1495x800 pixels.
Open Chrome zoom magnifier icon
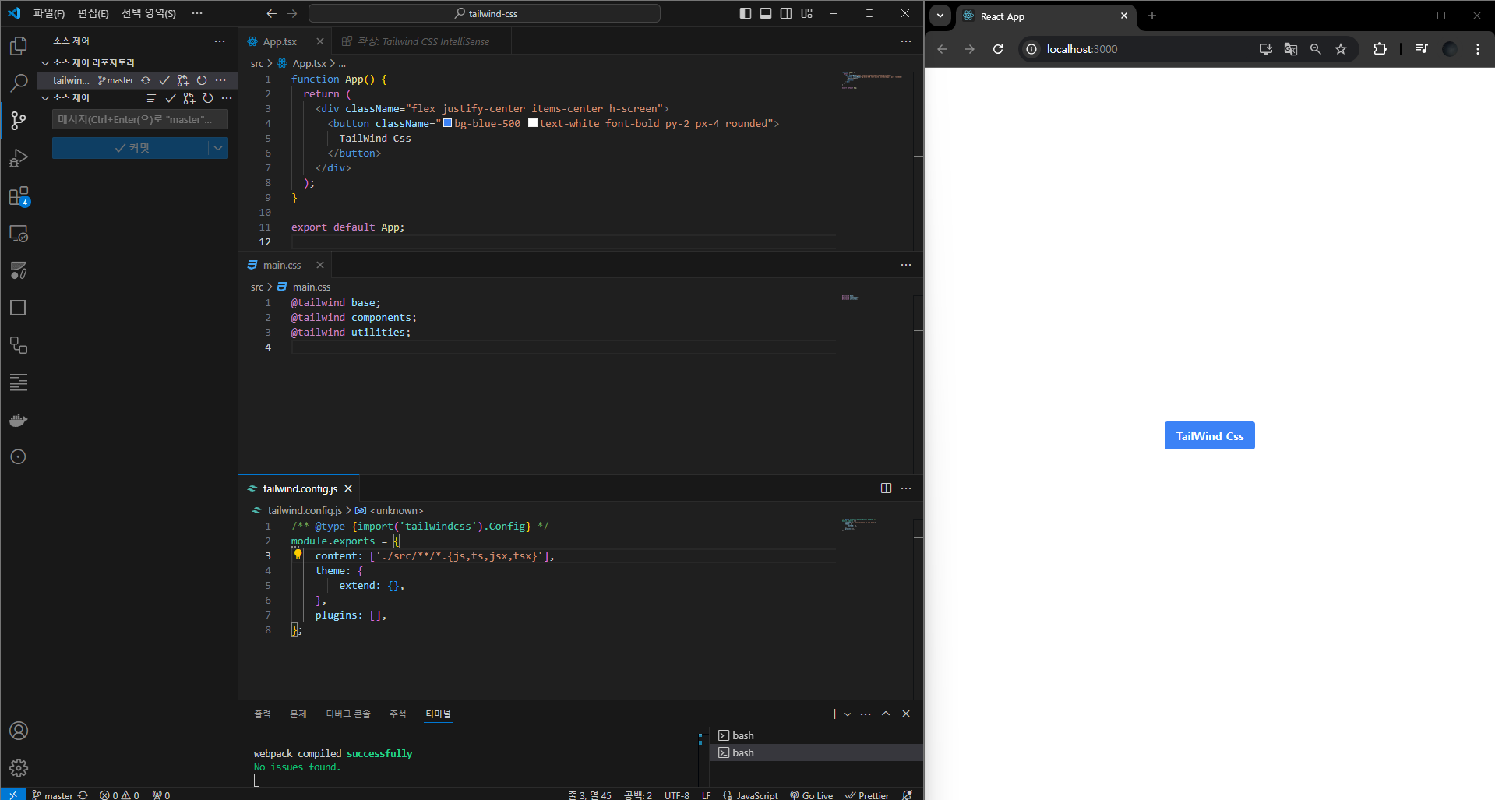1316,49
